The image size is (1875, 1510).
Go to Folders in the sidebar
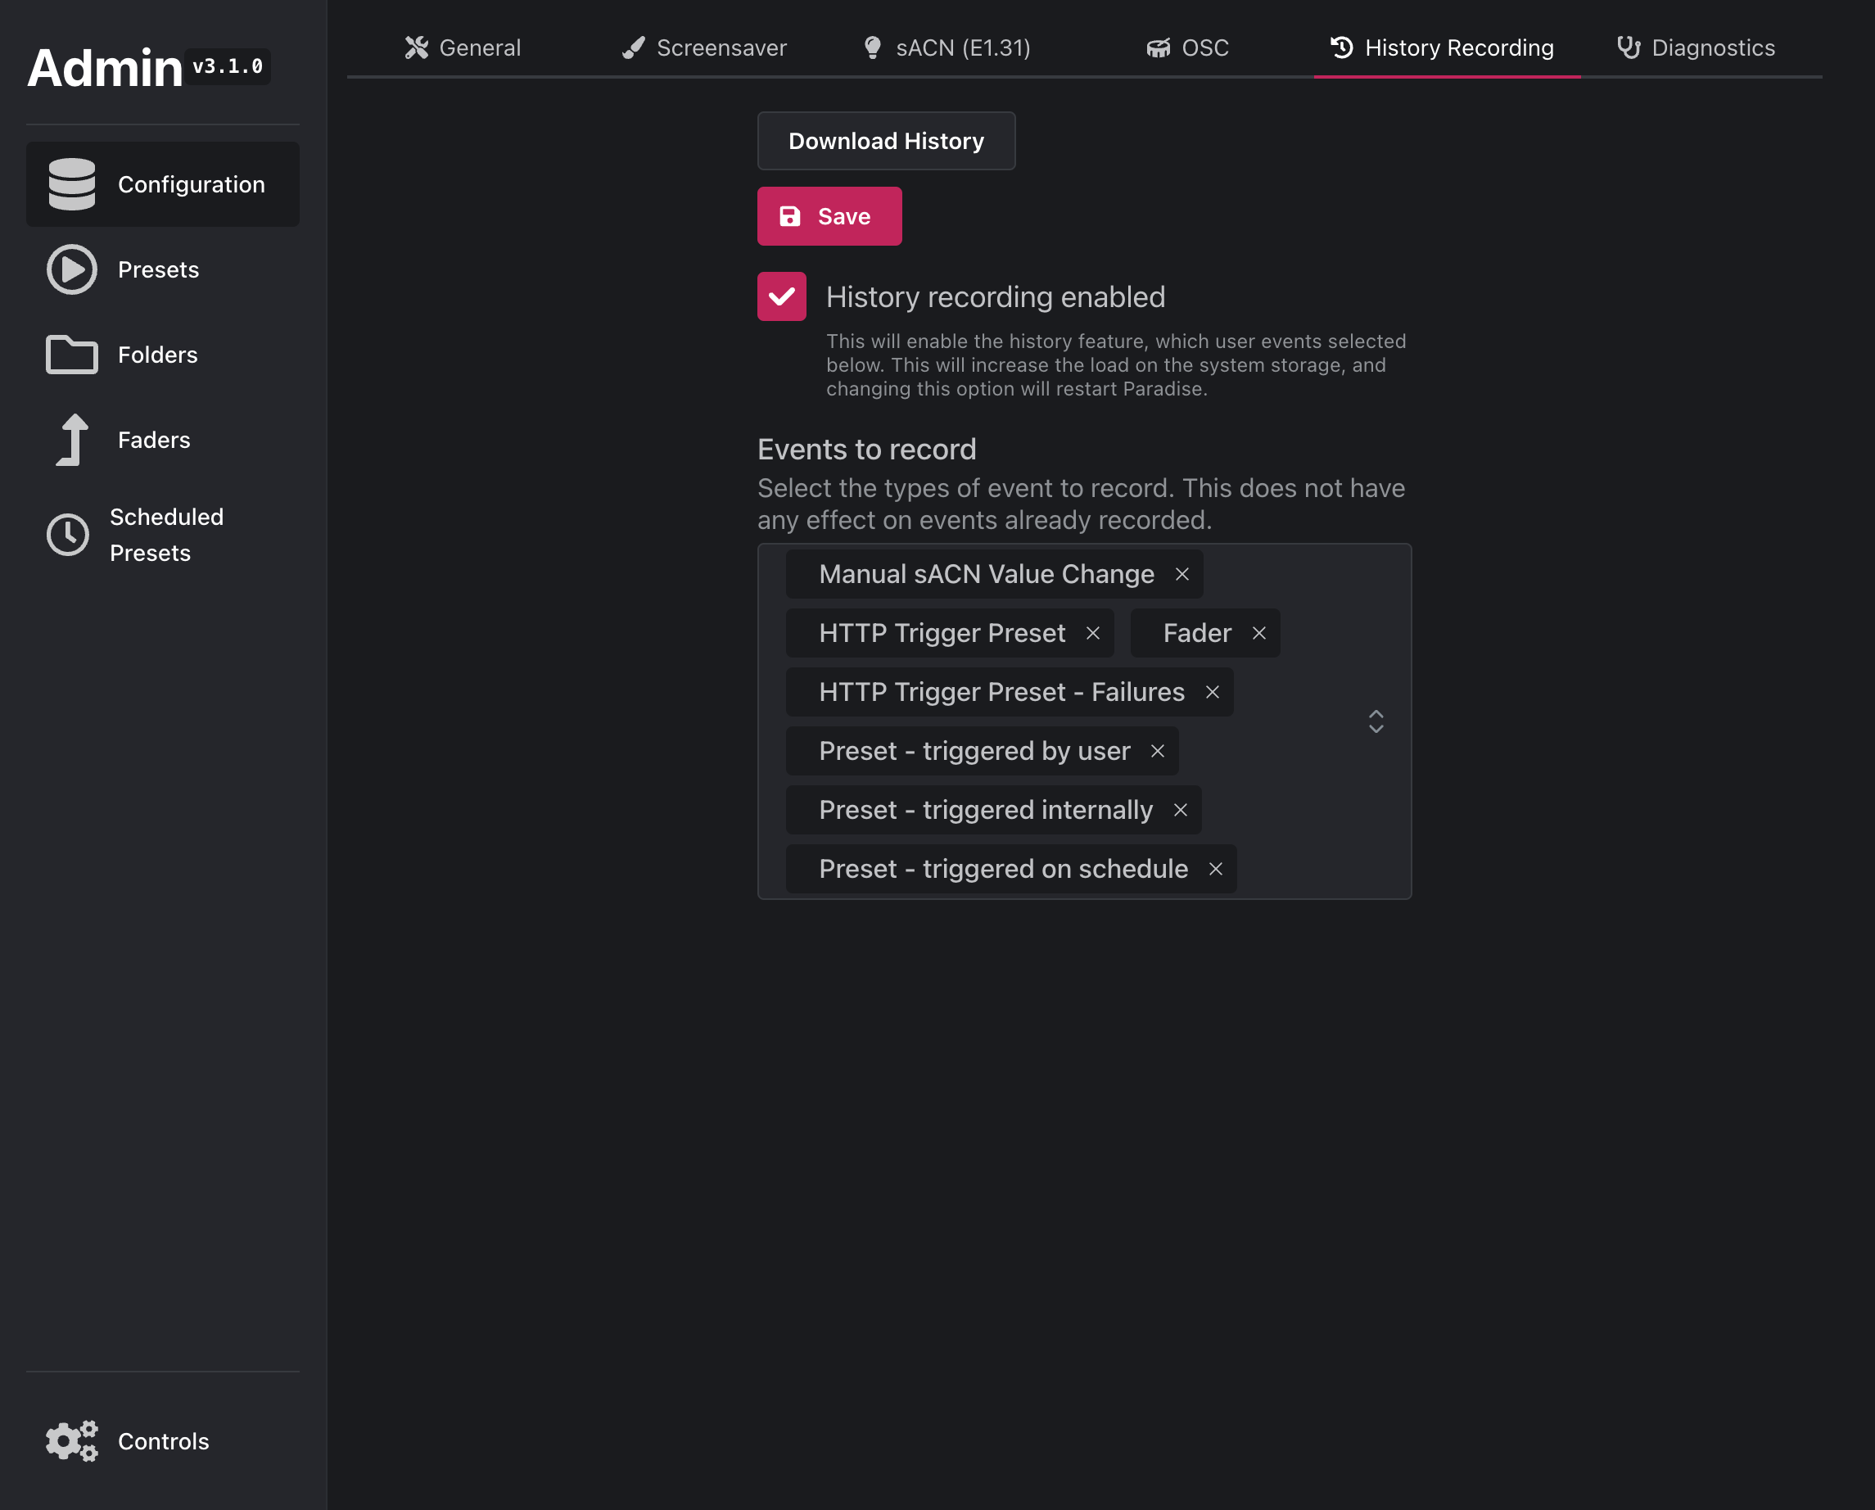tap(163, 355)
